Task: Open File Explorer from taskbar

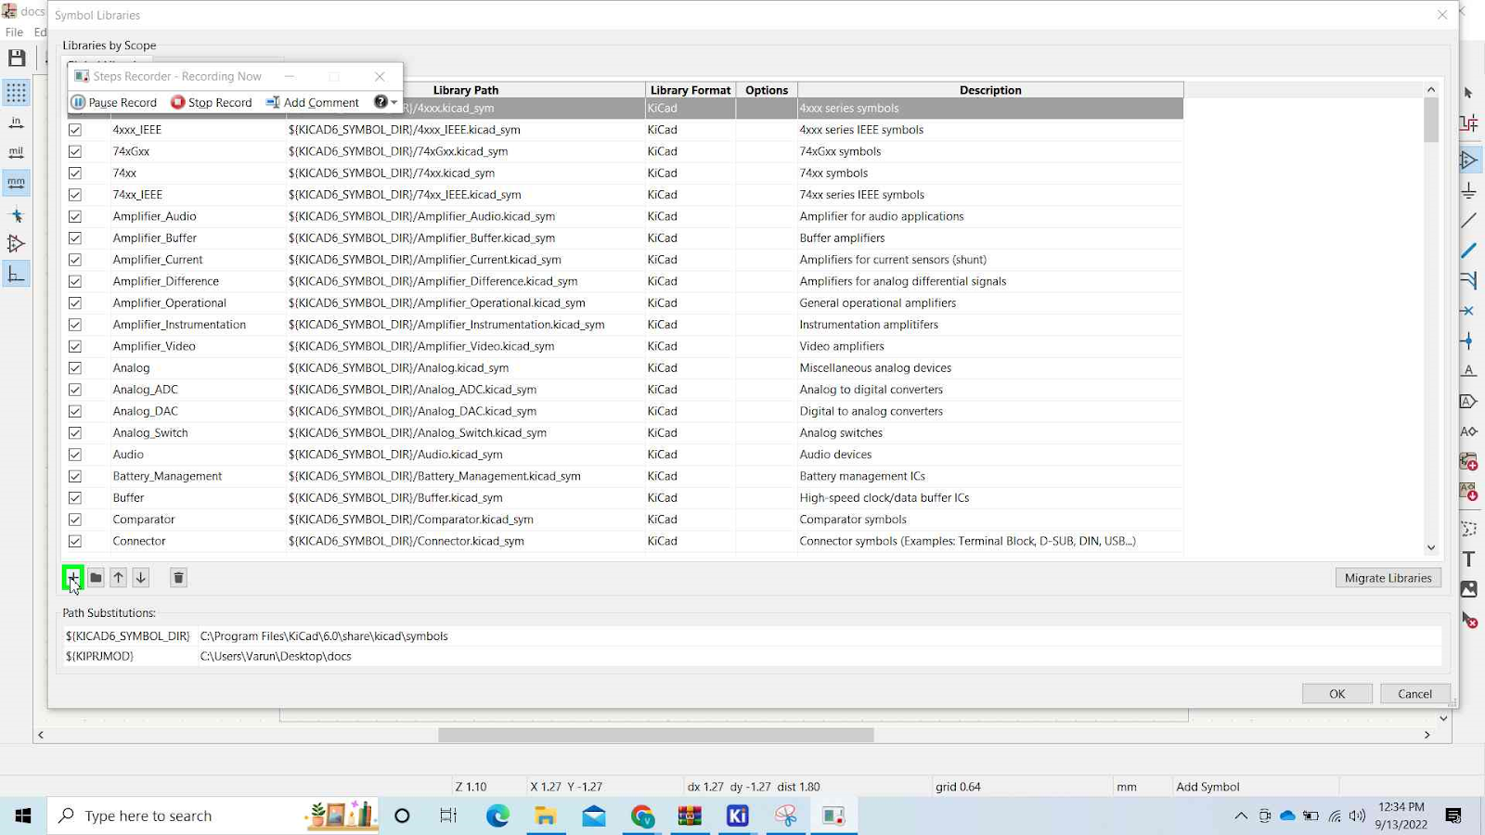Action: [546, 816]
